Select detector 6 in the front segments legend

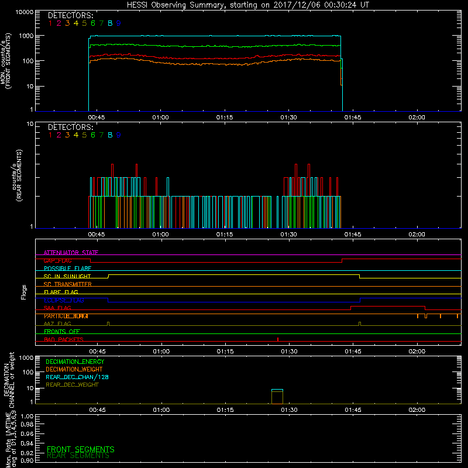click(x=93, y=23)
